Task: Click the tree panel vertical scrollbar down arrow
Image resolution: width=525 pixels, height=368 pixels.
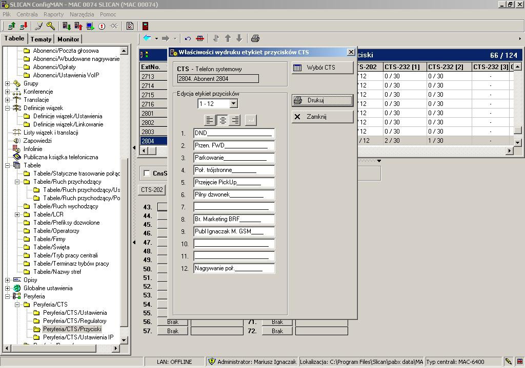Action: pyautogui.click(x=124, y=340)
